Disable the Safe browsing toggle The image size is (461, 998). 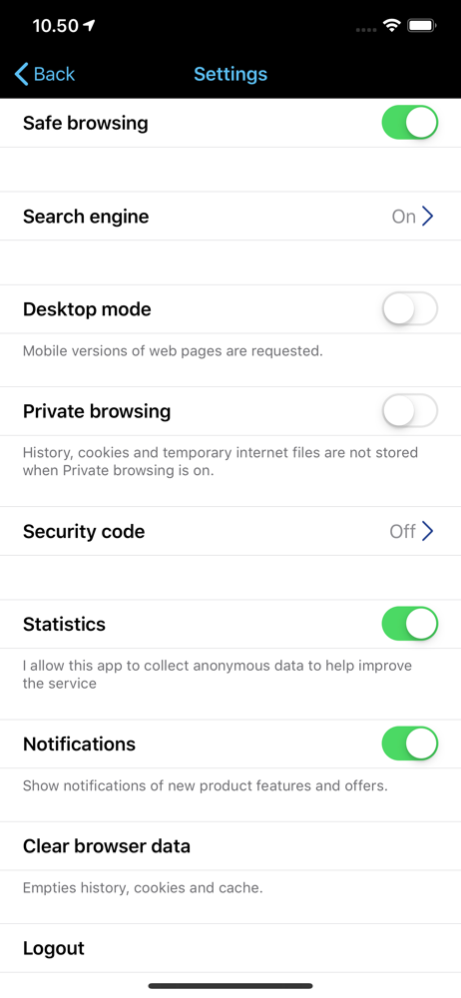[x=410, y=123]
